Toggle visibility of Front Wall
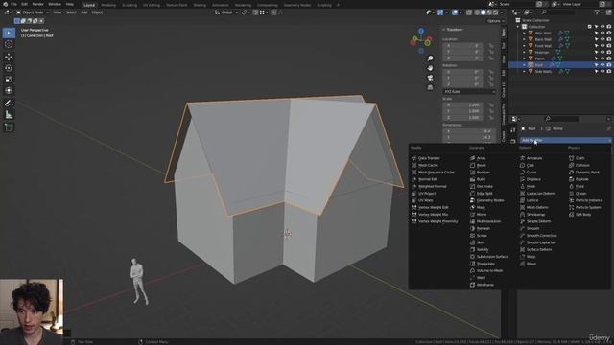The image size is (614, 345). point(602,46)
